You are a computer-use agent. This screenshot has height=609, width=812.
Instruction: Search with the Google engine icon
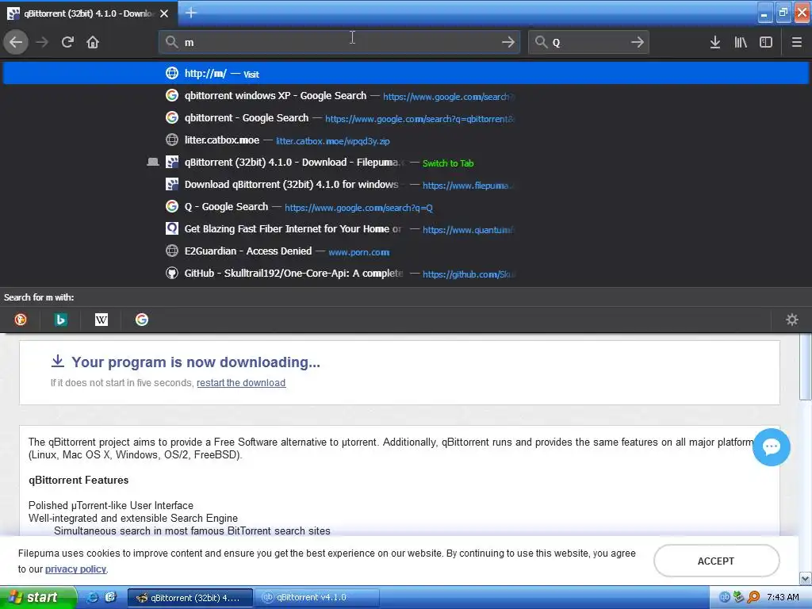coord(142,320)
